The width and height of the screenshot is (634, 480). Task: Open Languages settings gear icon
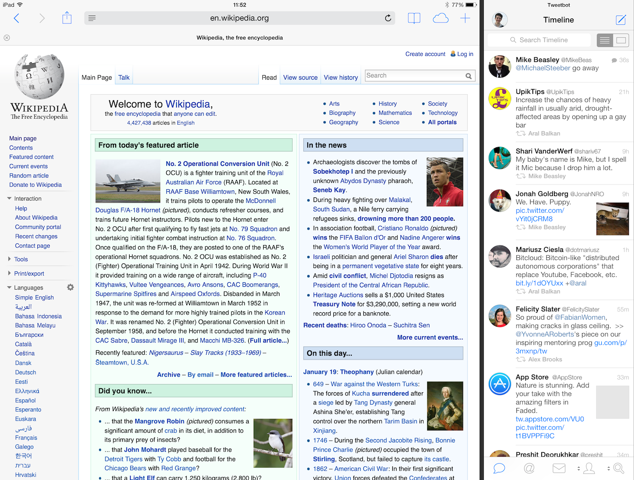(70, 287)
